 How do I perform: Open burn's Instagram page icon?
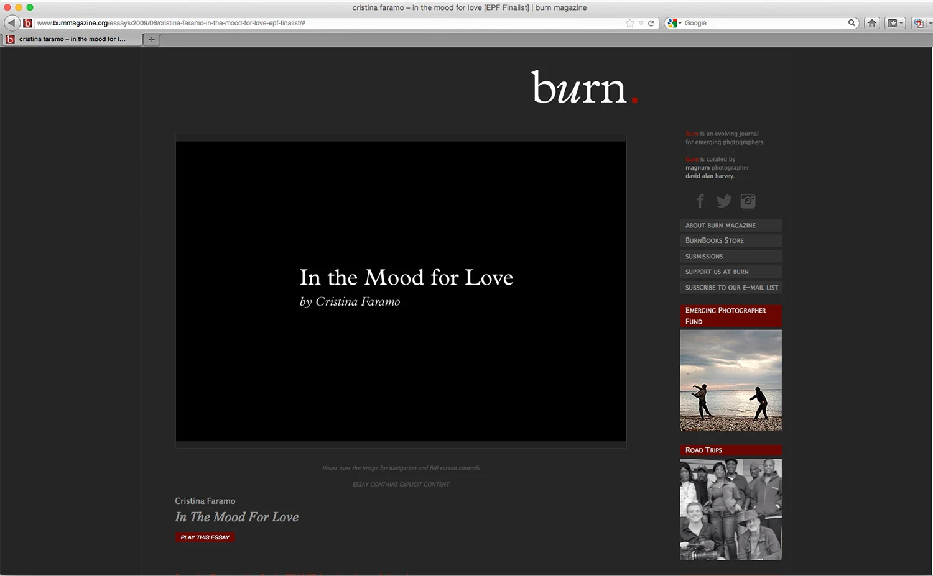(748, 201)
